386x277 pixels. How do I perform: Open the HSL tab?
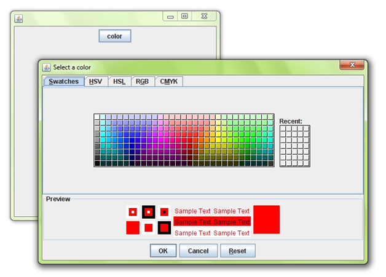(x=119, y=82)
